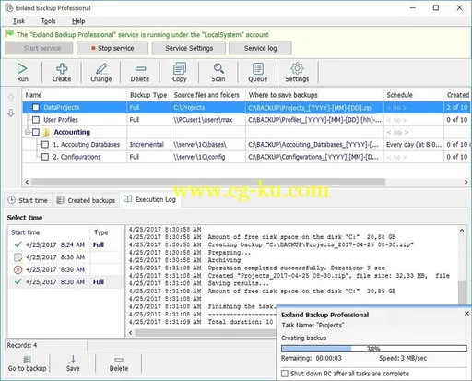
Task: Open Settings gear in toolbar
Action: [297, 72]
